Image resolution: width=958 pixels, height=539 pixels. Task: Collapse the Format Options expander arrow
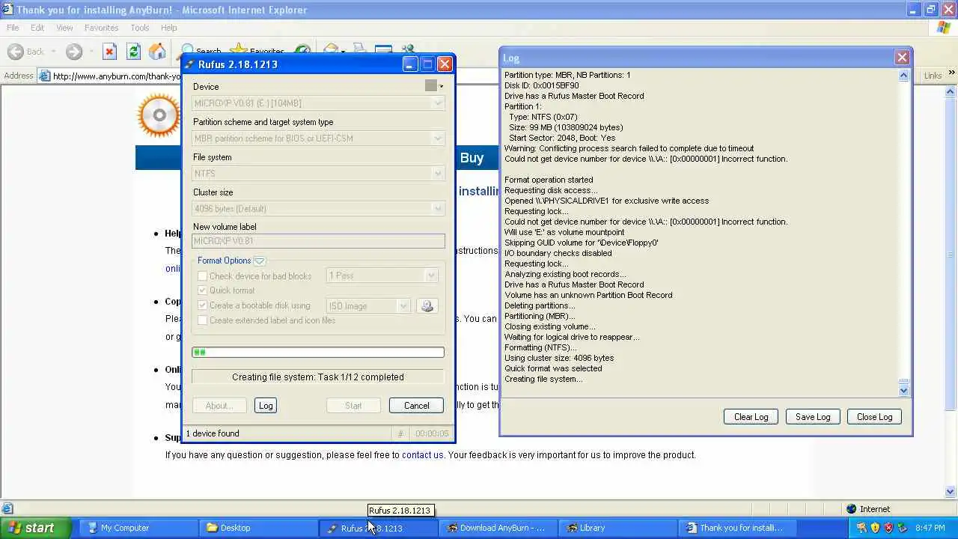259,261
